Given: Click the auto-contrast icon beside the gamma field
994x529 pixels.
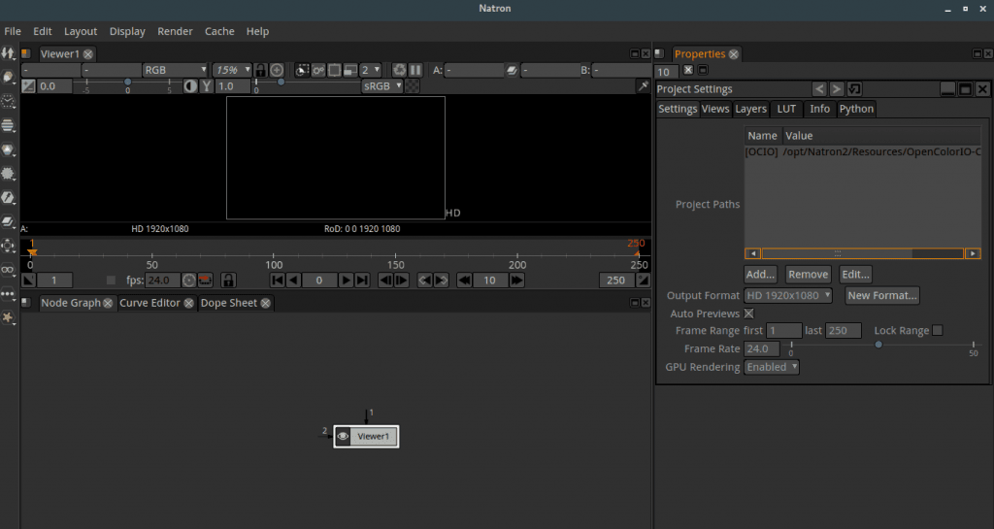Looking at the screenshot, I should click(x=190, y=86).
